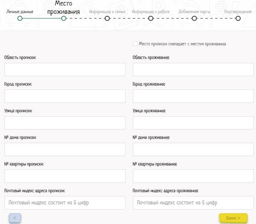Open the Подтверждение step
256x224 pixels.
238,19
